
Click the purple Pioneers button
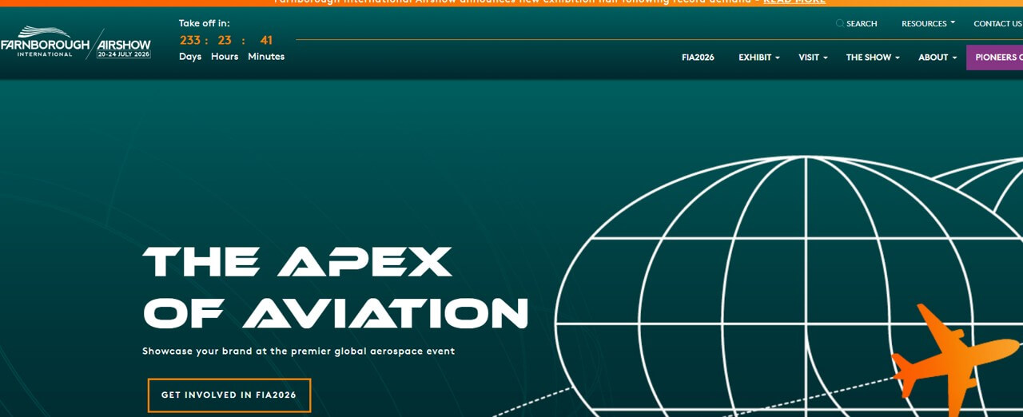point(995,58)
